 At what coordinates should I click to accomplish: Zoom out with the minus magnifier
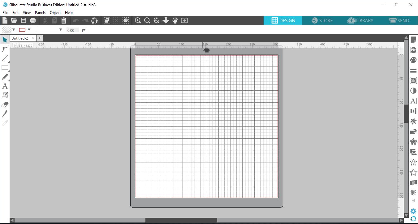tap(147, 20)
